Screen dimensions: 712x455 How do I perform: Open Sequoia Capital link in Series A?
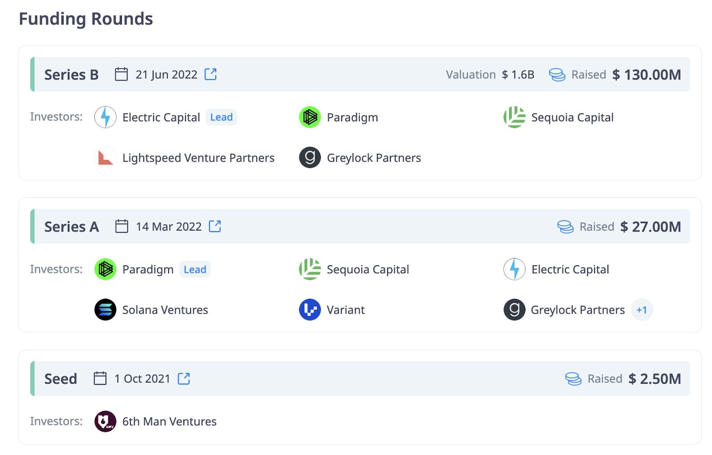pos(368,269)
